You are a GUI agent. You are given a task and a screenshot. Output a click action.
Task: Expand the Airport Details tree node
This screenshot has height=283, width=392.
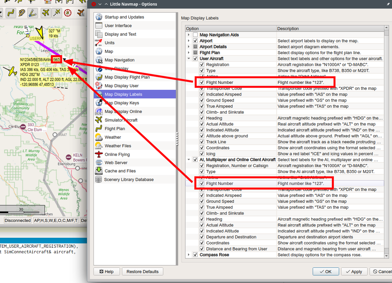coord(189,47)
